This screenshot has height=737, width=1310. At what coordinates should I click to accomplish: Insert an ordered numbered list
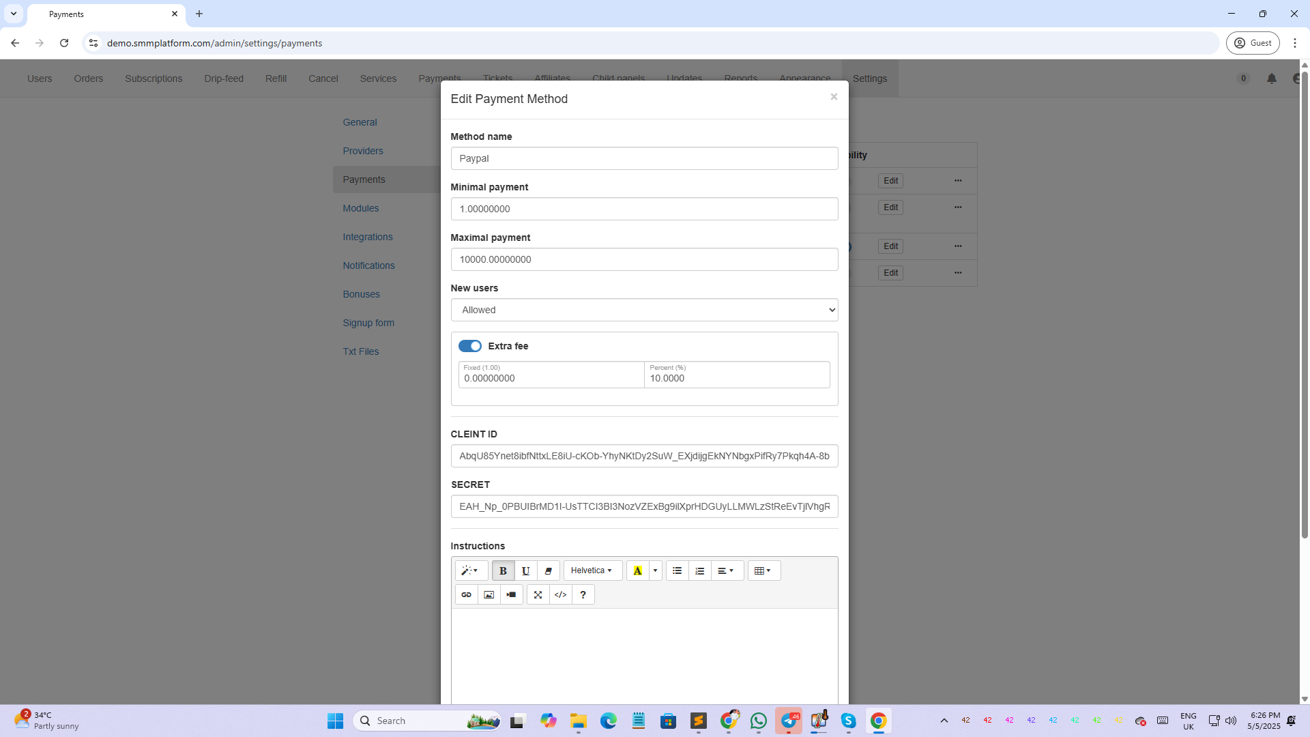[699, 570]
